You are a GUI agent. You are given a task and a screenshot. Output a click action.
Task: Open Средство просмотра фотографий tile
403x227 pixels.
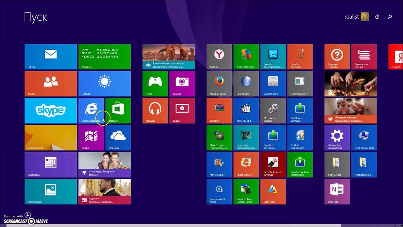click(246, 138)
